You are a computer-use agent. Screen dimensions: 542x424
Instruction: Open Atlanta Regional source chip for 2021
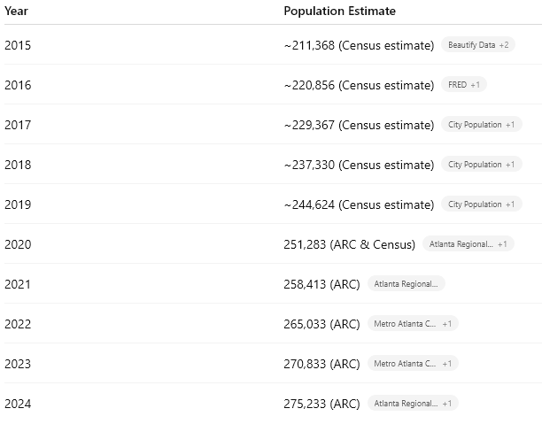[x=406, y=284]
